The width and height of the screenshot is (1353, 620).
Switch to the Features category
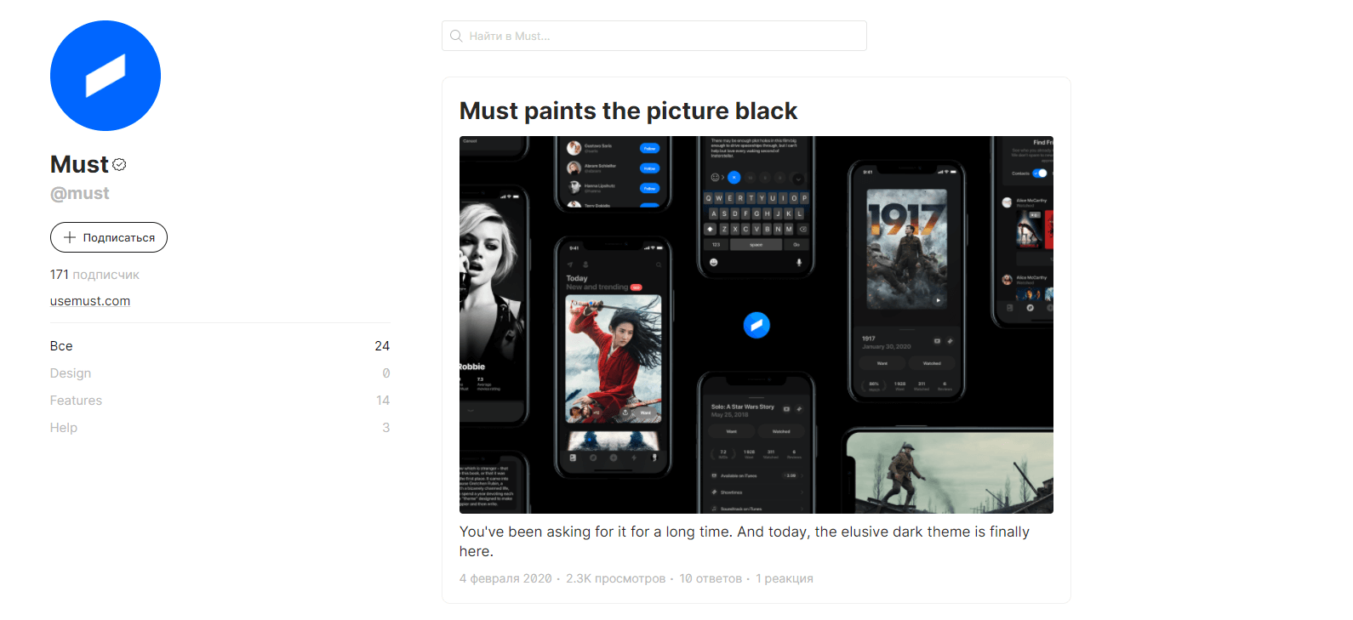pos(76,401)
